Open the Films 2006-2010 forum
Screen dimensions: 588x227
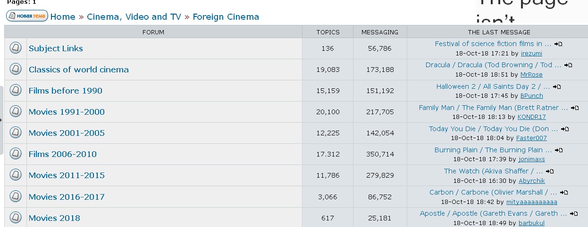coord(62,154)
